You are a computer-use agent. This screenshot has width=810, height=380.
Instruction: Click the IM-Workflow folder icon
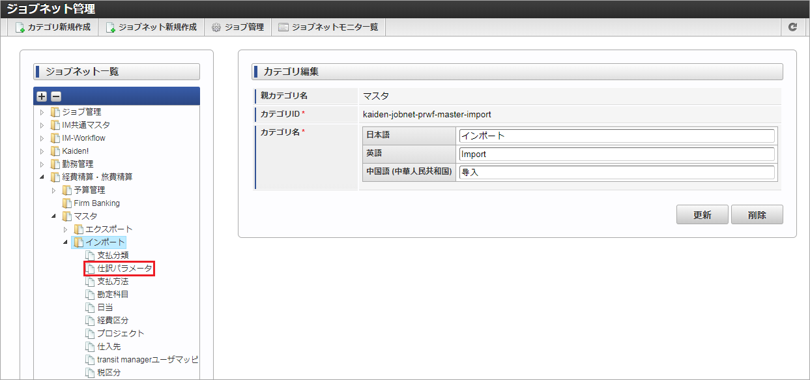(55, 138)
